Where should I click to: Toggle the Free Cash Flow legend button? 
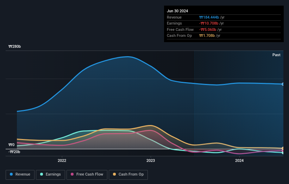(87, 175)
